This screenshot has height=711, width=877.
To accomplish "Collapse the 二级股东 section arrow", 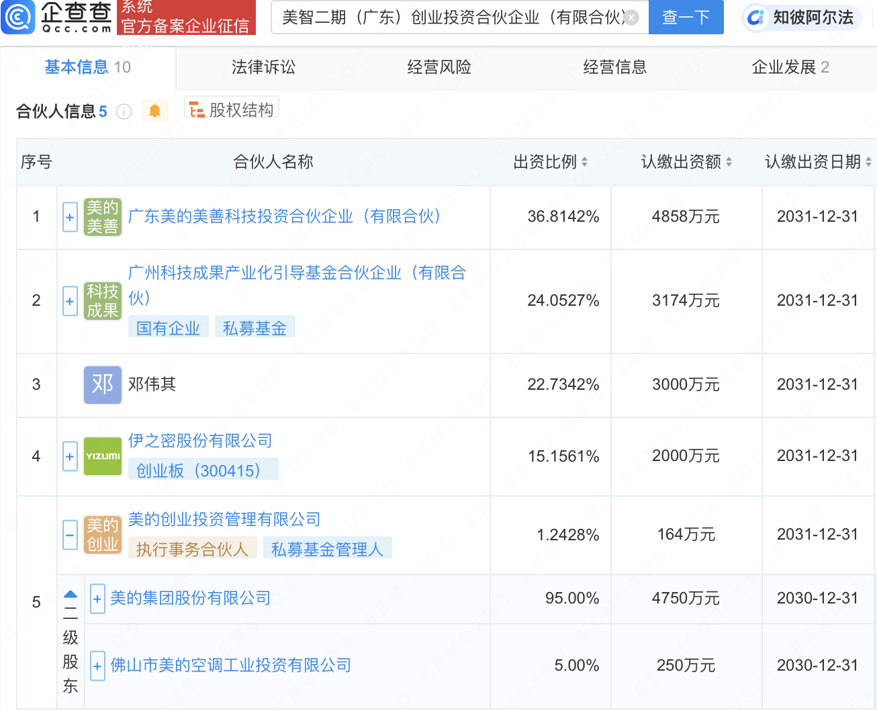I will pyautogui.click(x=71, y=594).
